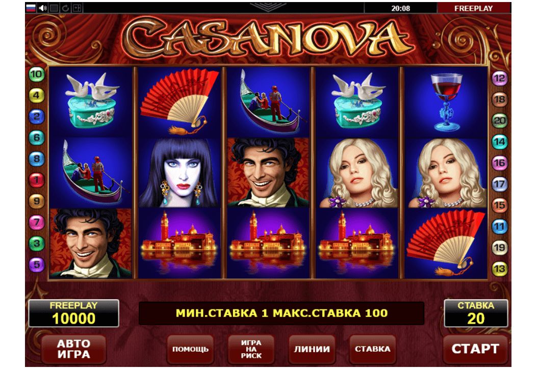This screenshot has width=538, height=368.
Task: Start the ИГРА НА РИСК gamble game
Action: point(251,349)
